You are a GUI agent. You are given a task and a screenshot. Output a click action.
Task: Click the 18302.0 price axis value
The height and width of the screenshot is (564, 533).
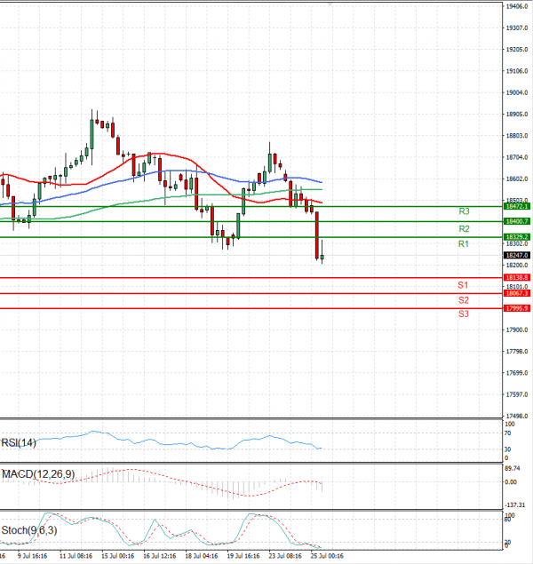pyautogui.click(x=517, y=243)
